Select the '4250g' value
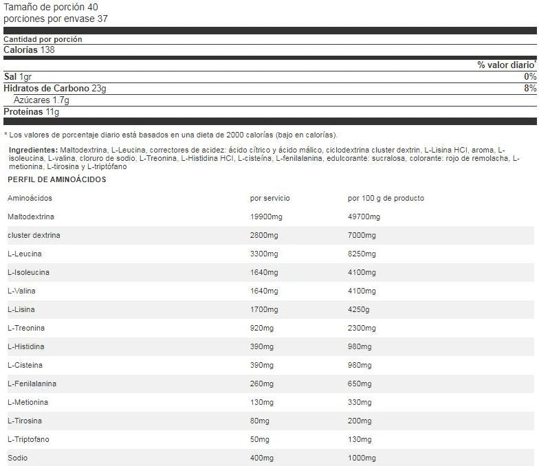The width and height of the screenshot is (539, 466). [359, 309]
